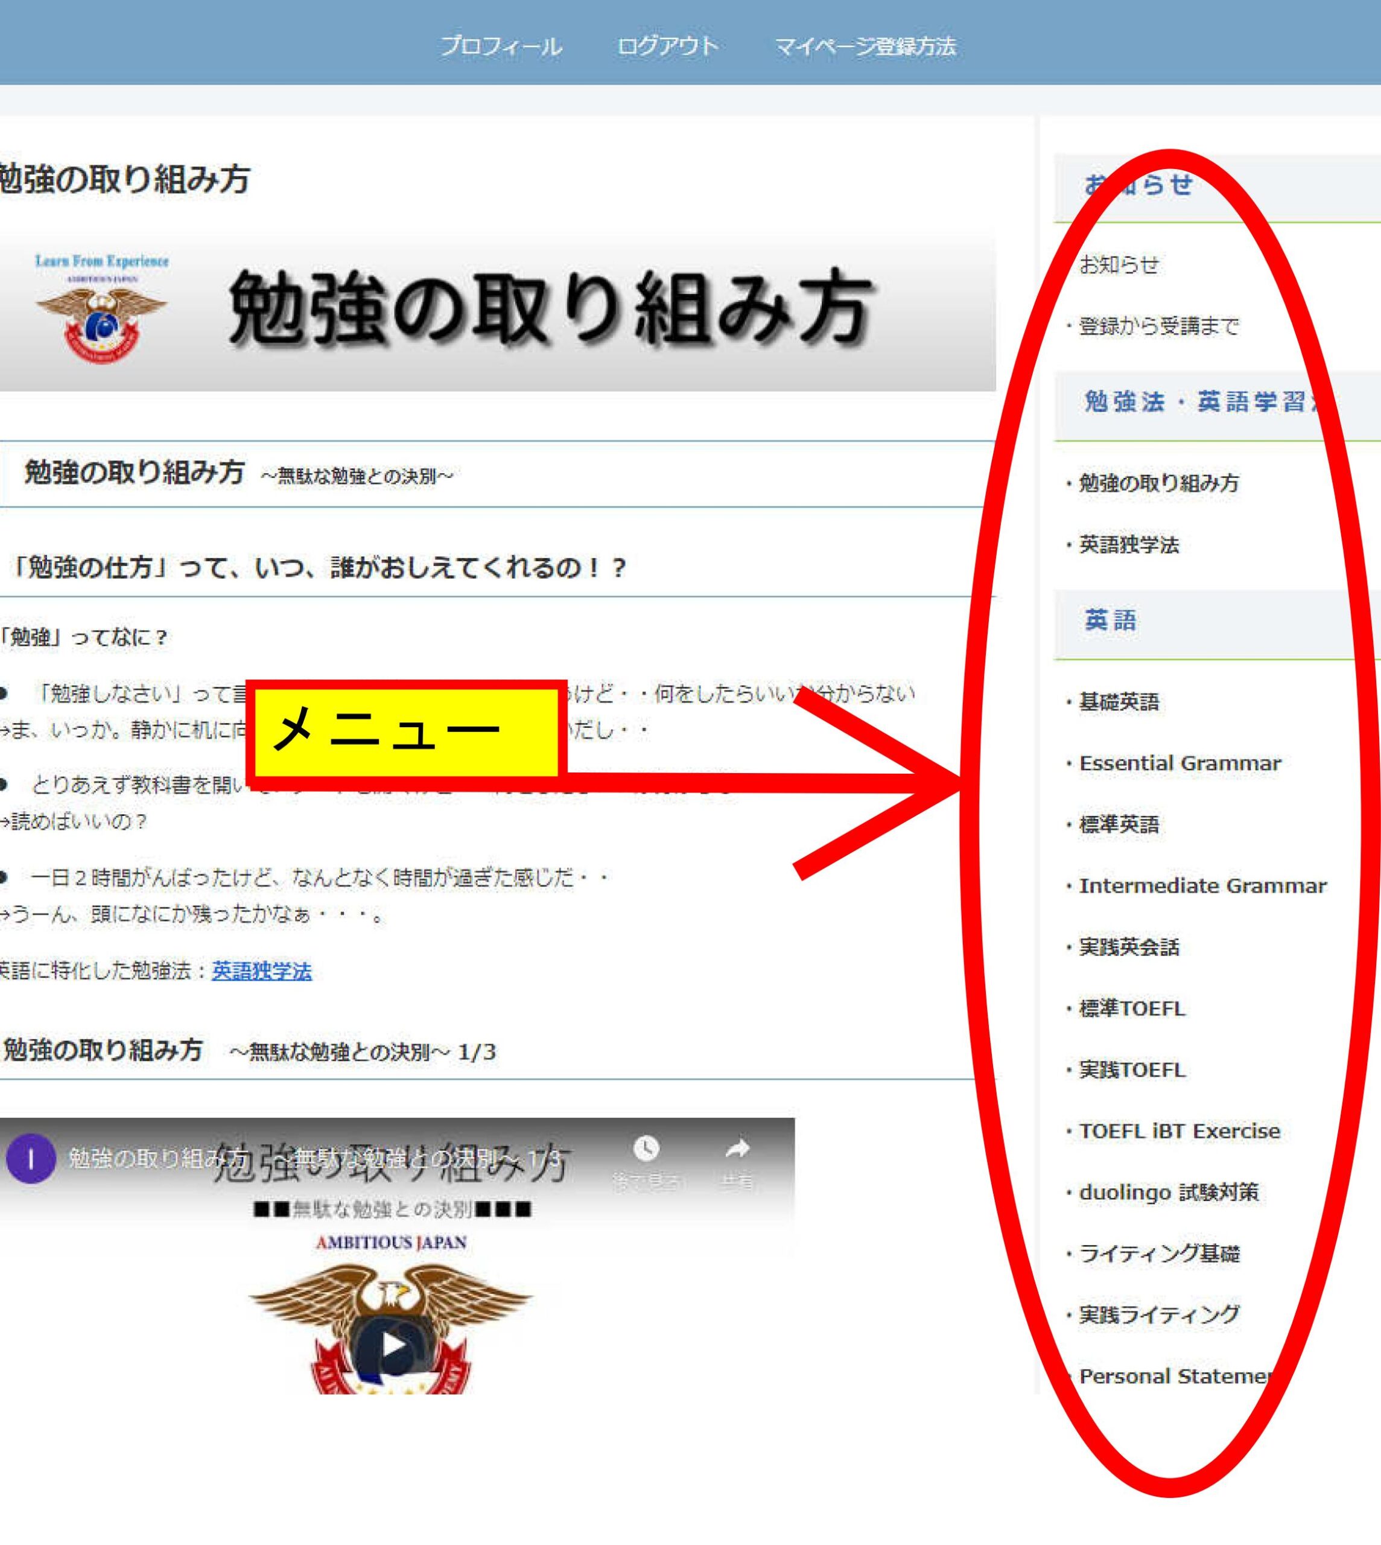Viewport: 1381px width, 1545px height.
Task: Open 基礎英語 course in the sidebar
Action: pyautogui.click(x=1119, y=702)
